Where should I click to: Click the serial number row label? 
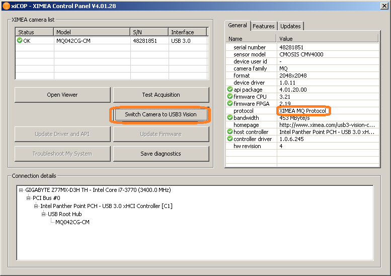tap(250, 47)
